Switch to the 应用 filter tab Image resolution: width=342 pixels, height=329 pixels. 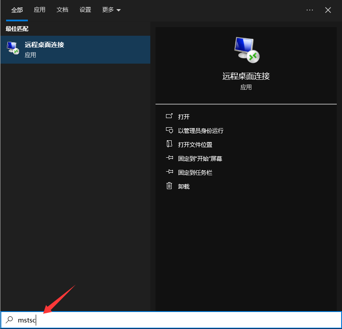click(40, 10)
